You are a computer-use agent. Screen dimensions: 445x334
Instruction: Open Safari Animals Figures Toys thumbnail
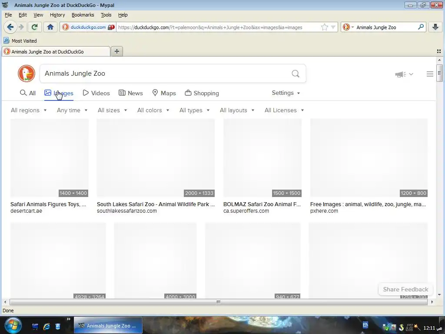(50, 157)
